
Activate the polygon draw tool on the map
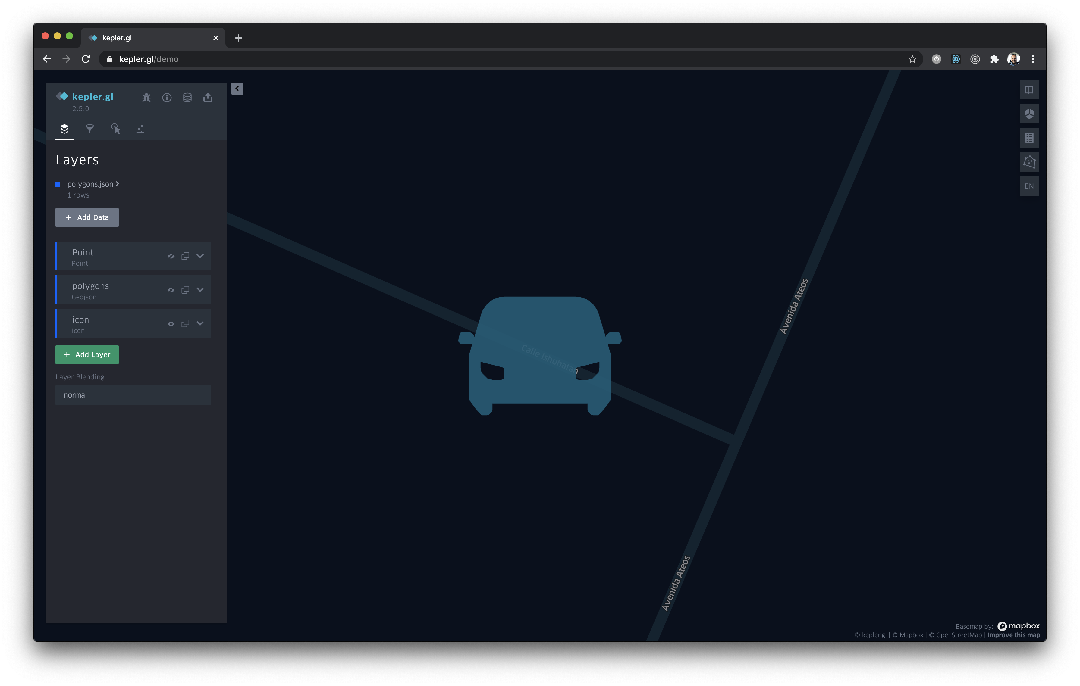click(x=1029, y=162)
